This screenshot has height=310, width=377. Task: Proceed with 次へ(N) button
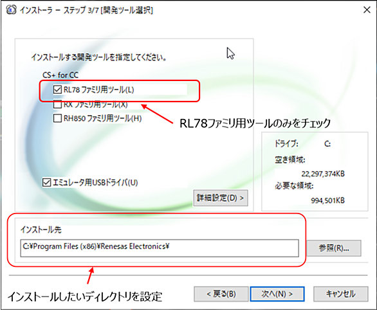277,294
